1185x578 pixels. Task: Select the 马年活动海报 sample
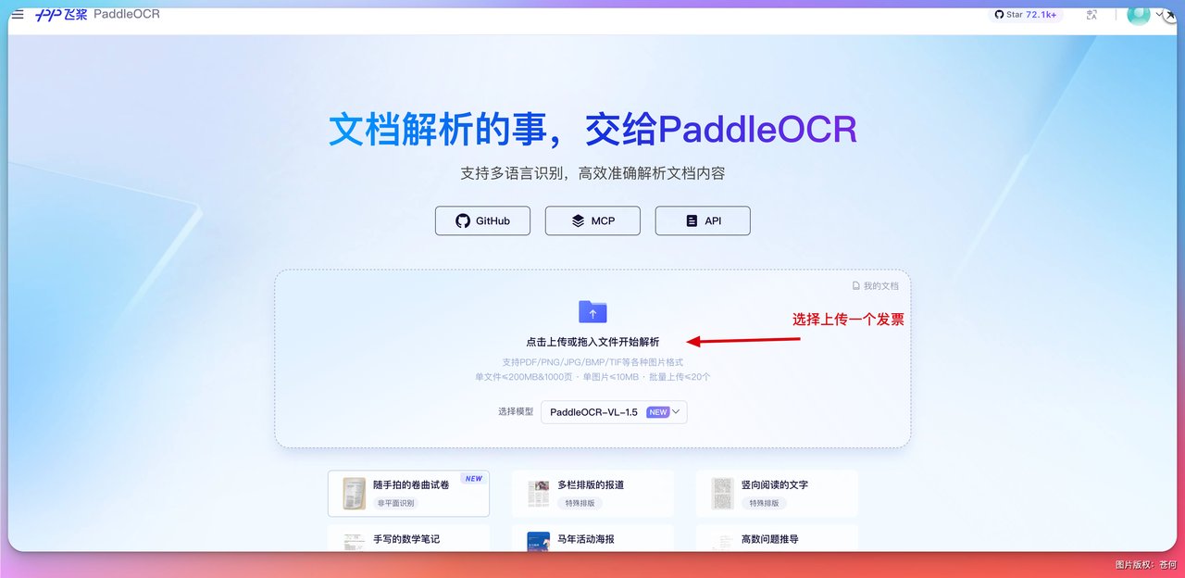592,538
